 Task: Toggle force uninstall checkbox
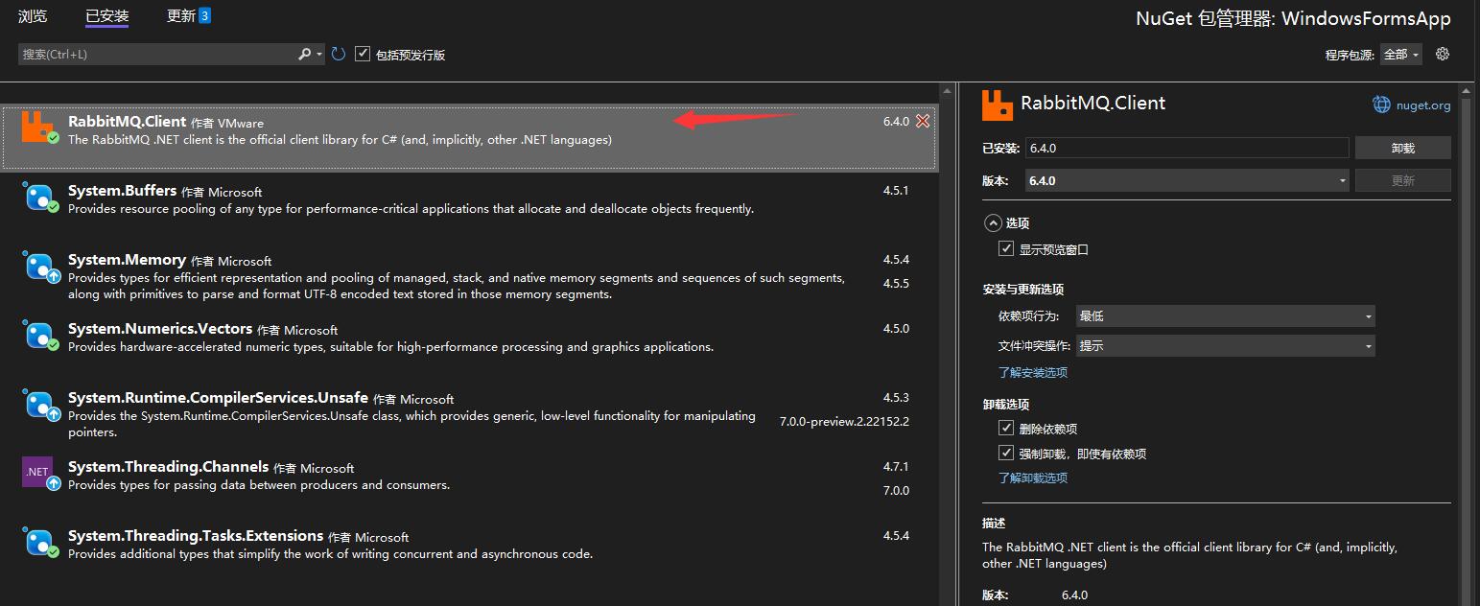pyautogui.click(x=1006, y=453)
